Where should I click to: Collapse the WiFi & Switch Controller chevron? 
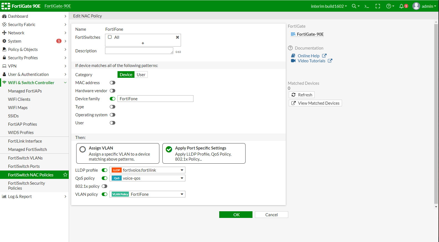[x=65, y=83]
